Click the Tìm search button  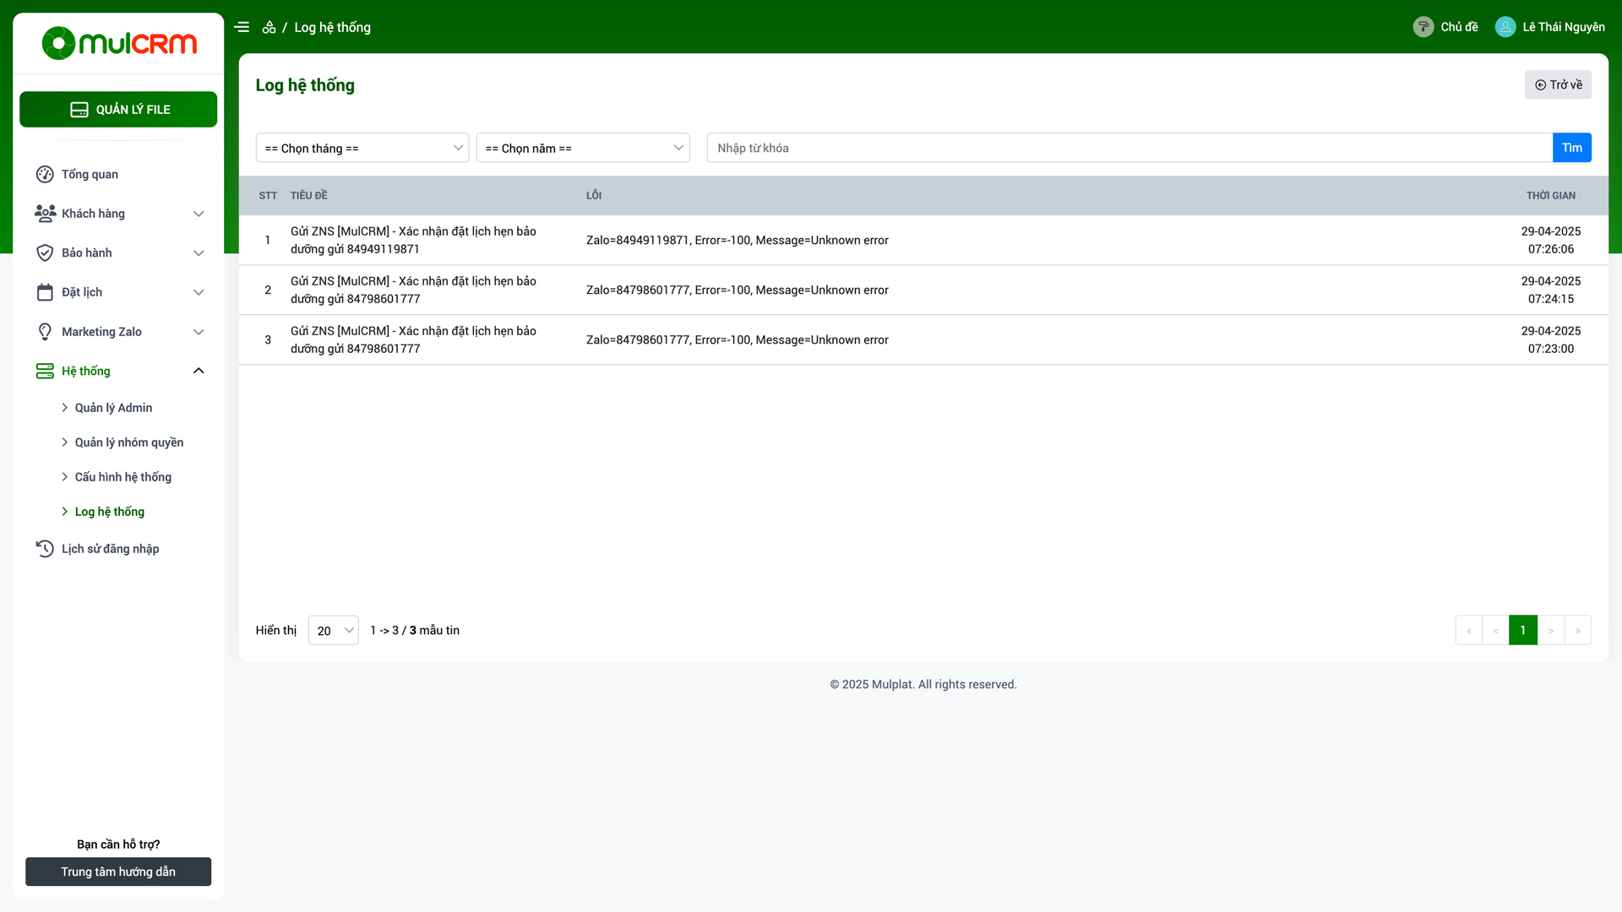[1571, 148]
